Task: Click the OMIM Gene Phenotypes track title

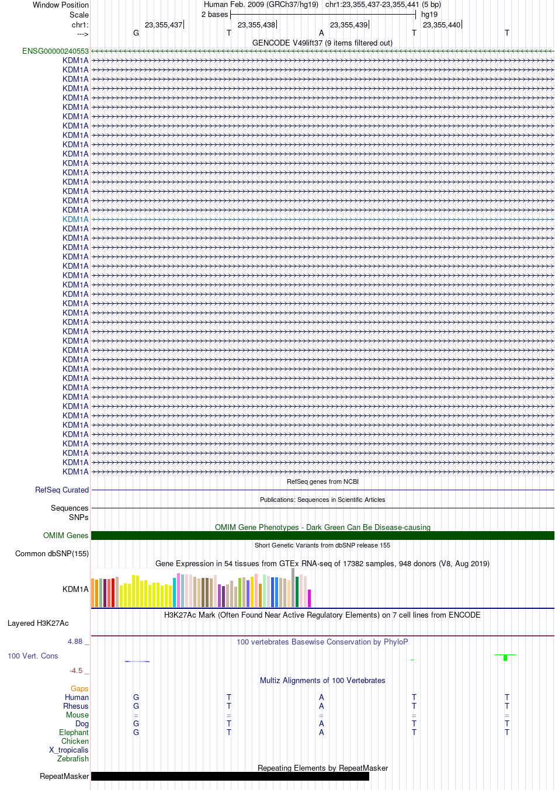Action: click(x=322, y=528)
